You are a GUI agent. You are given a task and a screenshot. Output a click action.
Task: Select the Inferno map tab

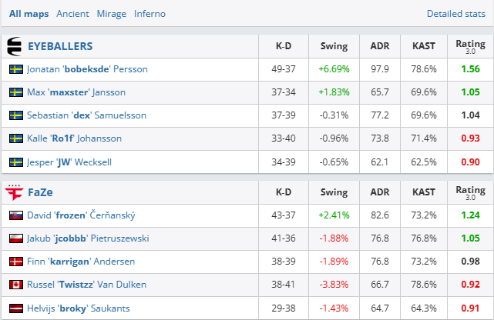point(150,14)
